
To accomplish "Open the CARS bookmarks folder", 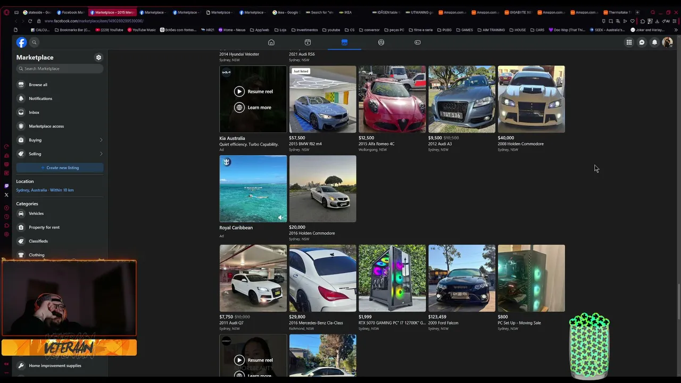I will 537,30.
